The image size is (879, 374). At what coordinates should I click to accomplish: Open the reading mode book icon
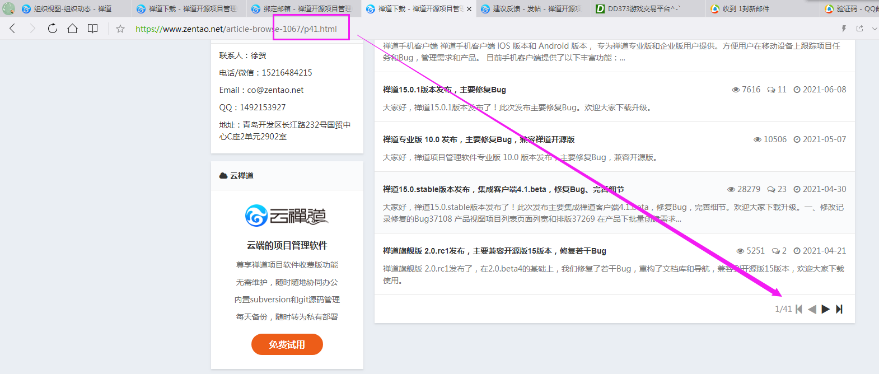[x=93, y=29]
